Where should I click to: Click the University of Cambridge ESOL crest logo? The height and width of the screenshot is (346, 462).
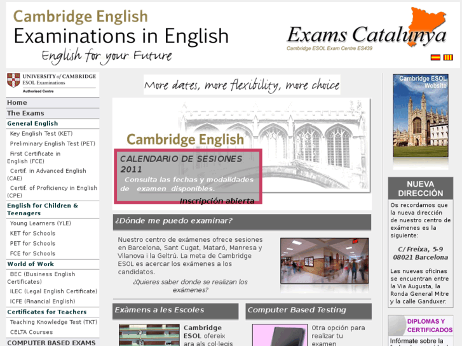click(x=51, y=83)
